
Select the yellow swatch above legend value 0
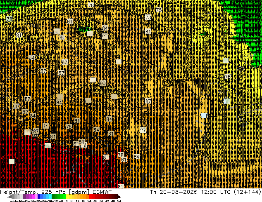click(x=67, y=197)
